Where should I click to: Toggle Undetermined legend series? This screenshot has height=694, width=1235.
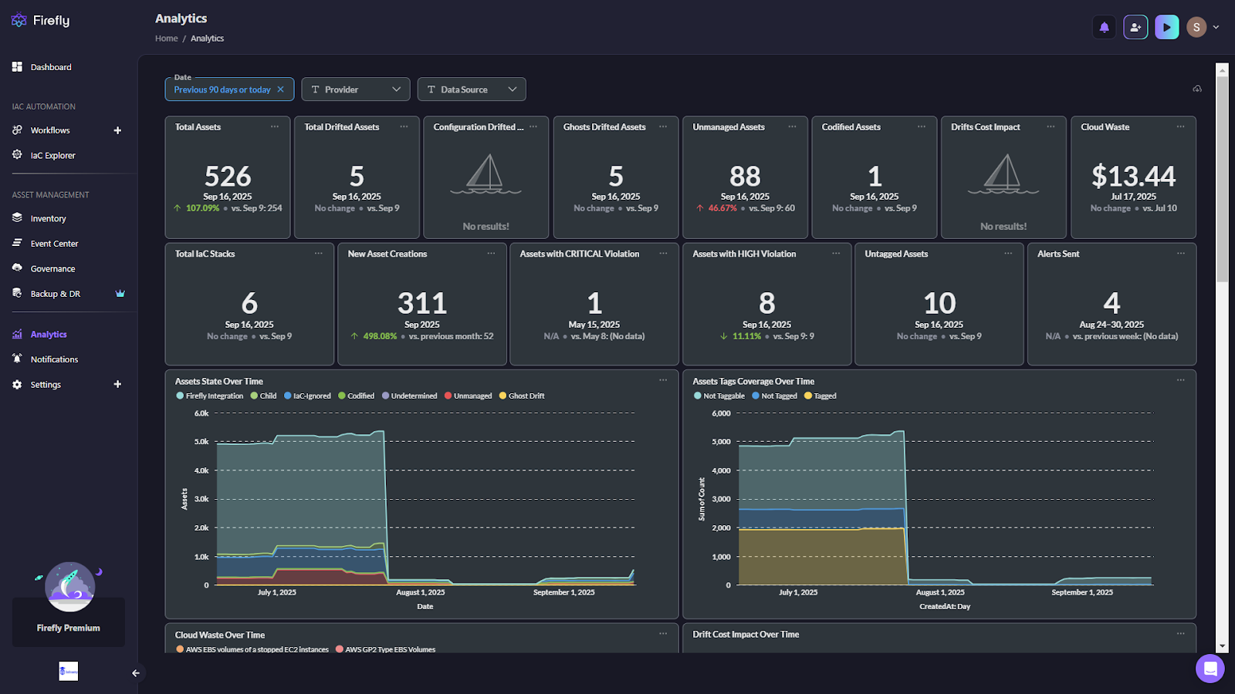pyautogui.click(x=409, y=396)
